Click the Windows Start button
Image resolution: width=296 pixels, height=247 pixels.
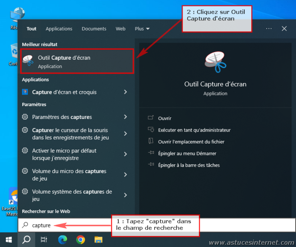point(8,240)
